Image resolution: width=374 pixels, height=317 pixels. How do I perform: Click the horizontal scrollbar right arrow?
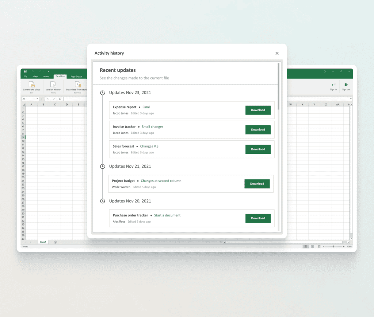pyautogui.click(x=348, y=242)
